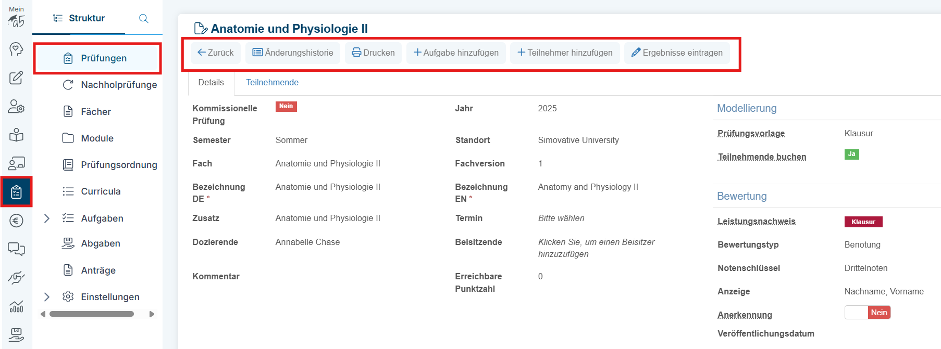
Task: Toggle the Anerkennung switch
Action: [867, 313]
